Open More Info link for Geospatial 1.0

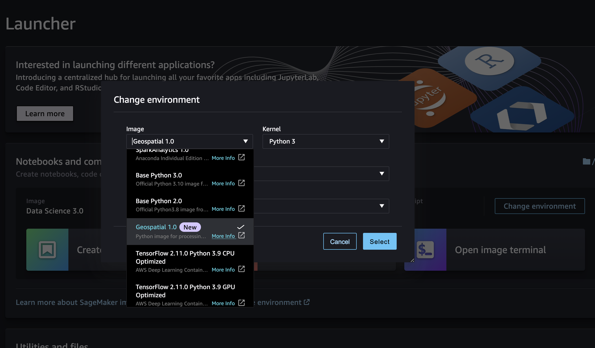(x=223, y=236)
